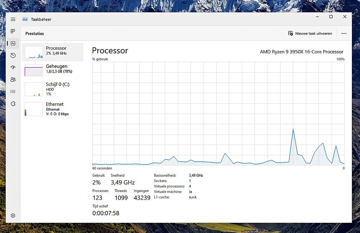Select the Ethernet performance item

coord(52,109)
